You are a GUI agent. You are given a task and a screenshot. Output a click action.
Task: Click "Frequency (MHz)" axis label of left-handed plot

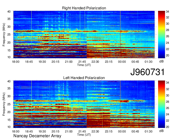pos(4,104)
